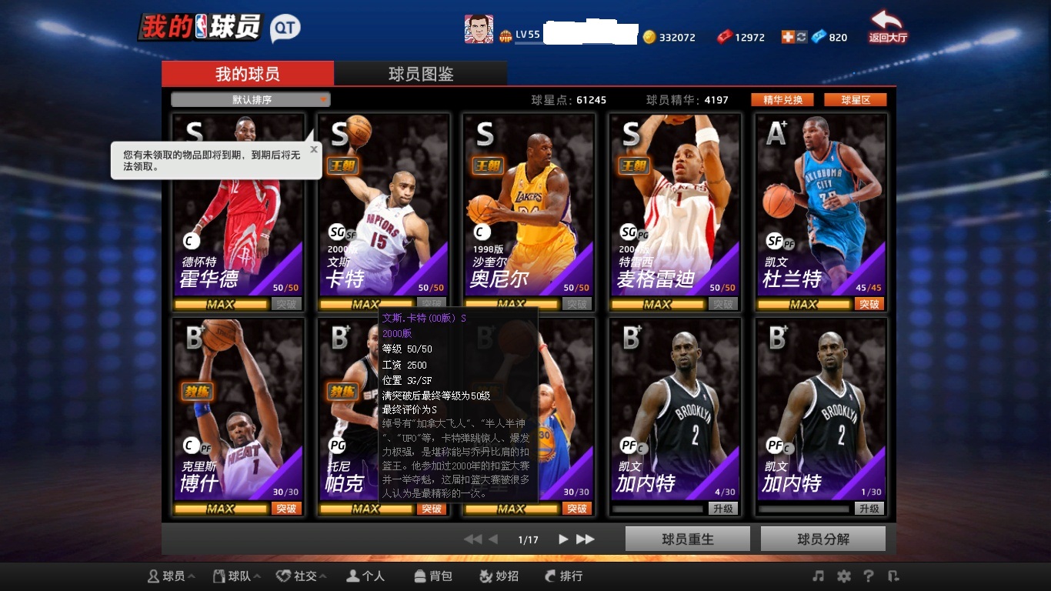Click 突破 under the 麦格雷迪 card
The image size is (1051, 591).
(x=723, y=304)
